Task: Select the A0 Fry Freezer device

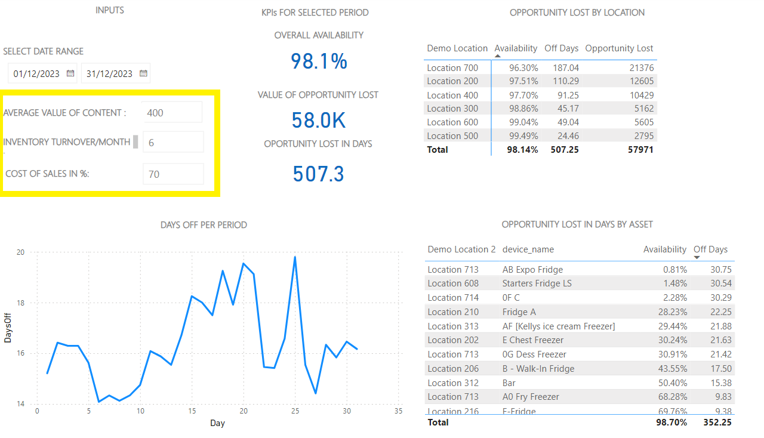Action: click(532, 397)
